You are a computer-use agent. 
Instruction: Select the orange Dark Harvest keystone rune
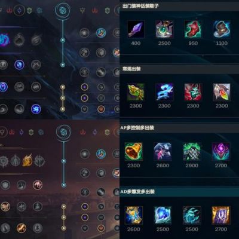tap(27, 160)
